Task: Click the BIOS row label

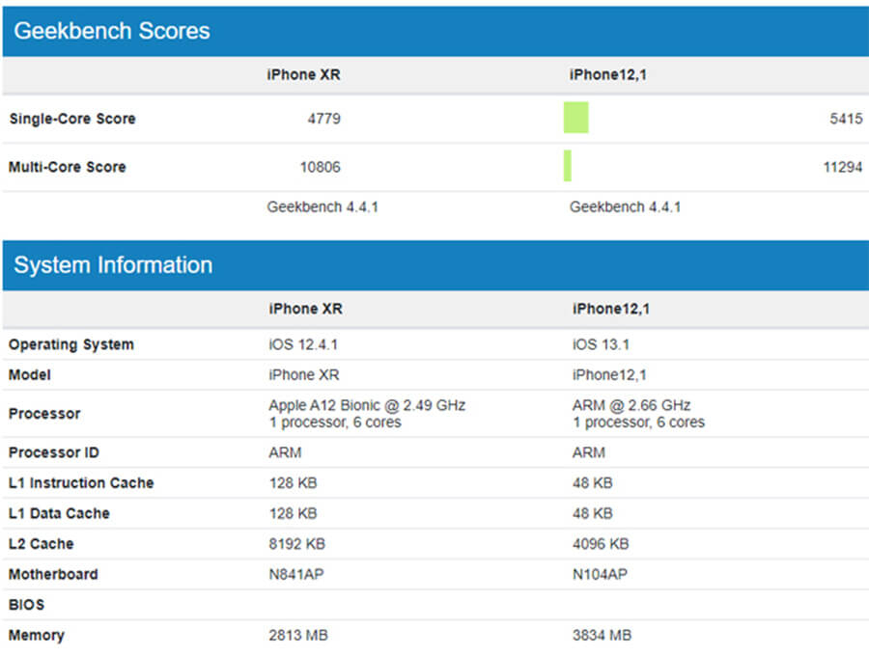Action: [x=27, y=605]
